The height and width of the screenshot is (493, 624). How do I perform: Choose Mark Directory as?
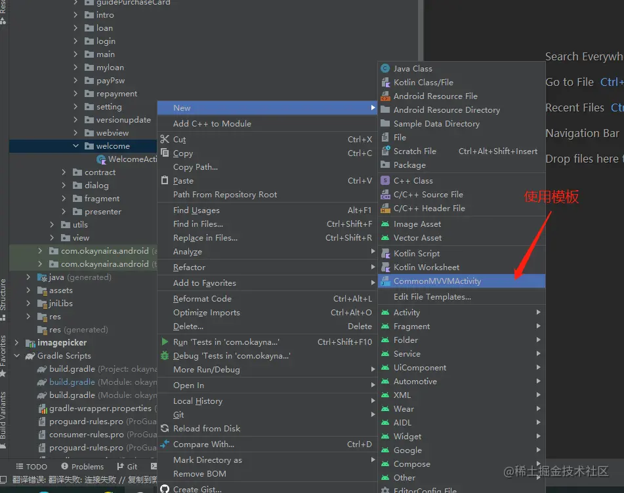pyautogui.click(x=267, y=460)
